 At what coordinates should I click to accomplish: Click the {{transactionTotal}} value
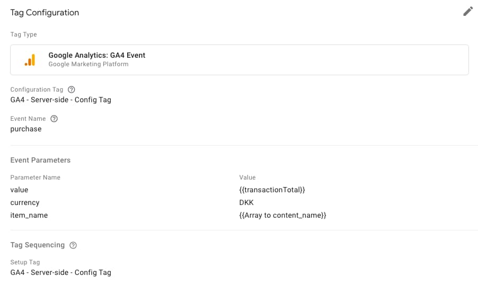point(272,190)
